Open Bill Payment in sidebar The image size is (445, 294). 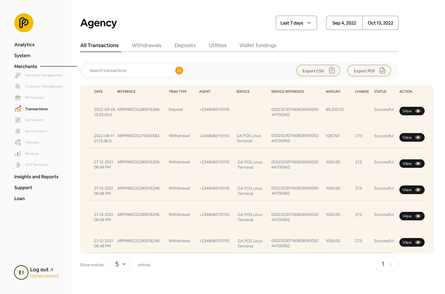pos(30,98)
